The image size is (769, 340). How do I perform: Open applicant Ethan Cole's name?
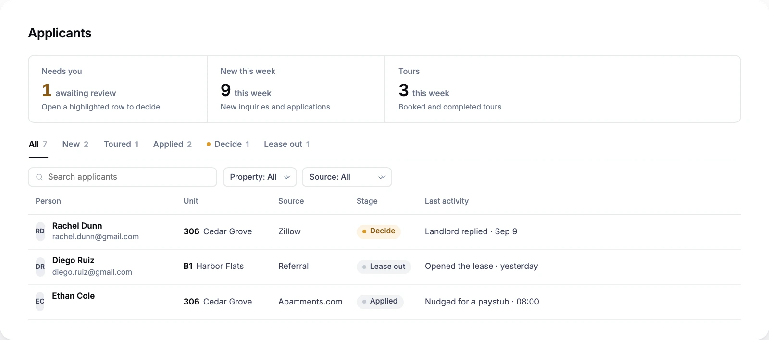pos(73,296)
